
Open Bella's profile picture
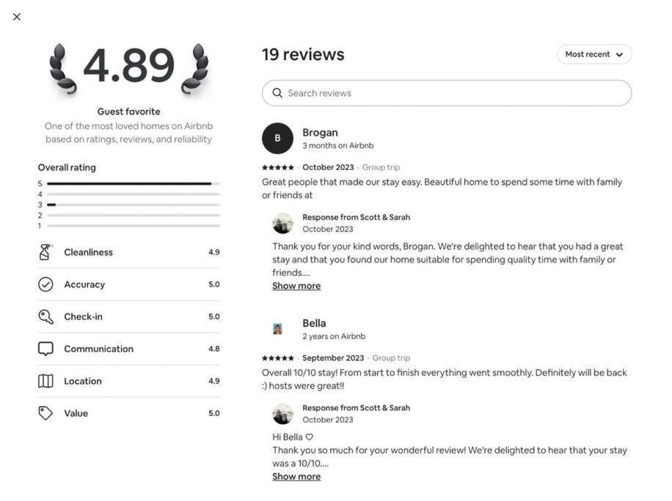[x=277, y=329]
